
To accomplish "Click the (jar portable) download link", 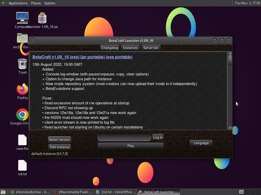I will click(x=93, y=57).
